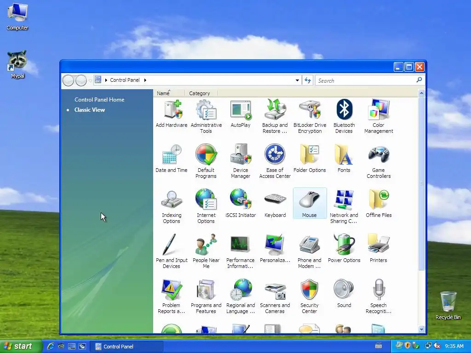Open Internet Options
Image resolution: width=471 pixels, height=353 pixels.
point(206,206)
